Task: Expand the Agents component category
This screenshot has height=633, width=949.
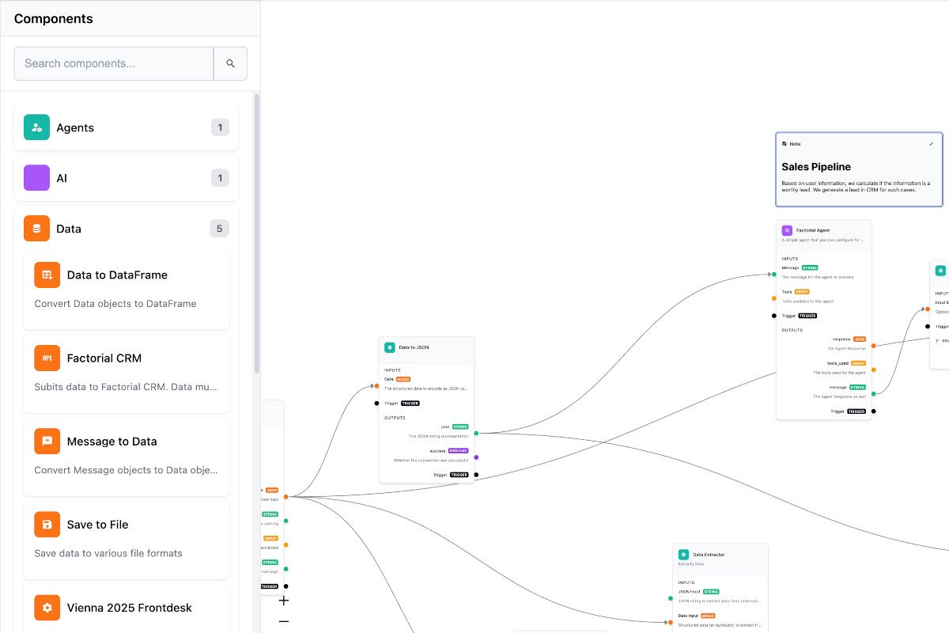Action: coord(127,127)
